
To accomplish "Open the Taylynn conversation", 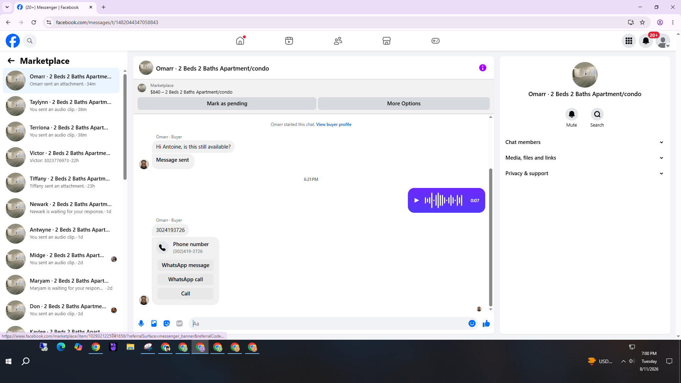I will [61, 106].
